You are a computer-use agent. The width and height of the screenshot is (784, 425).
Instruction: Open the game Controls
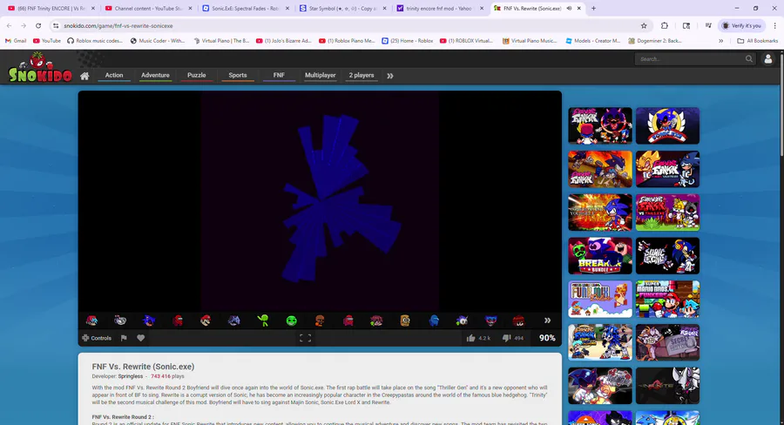[97, 338]
